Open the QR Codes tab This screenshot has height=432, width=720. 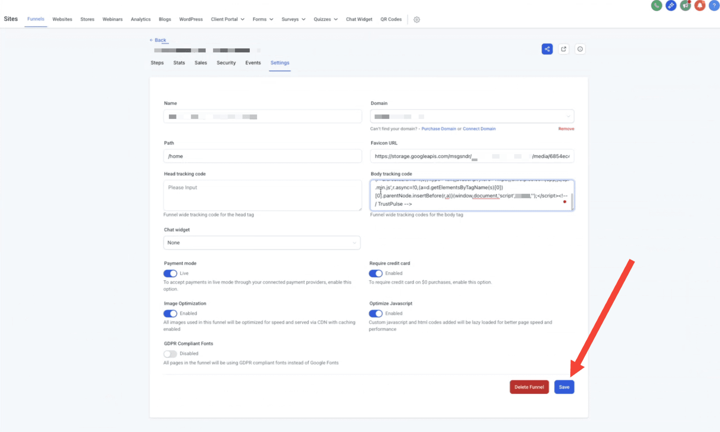tap(391, 19)
